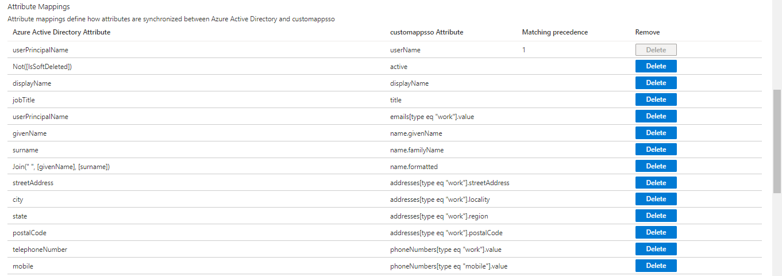This screenshot has width=782, height=276.
Task: Remove the givenName mapping row
Action: 656,133
